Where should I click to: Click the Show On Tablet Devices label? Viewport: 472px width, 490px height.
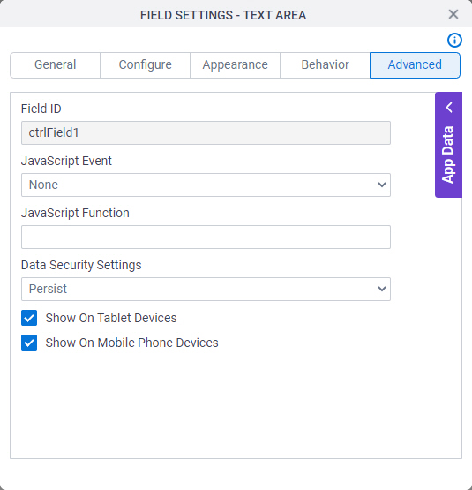(x=111, y=318)
